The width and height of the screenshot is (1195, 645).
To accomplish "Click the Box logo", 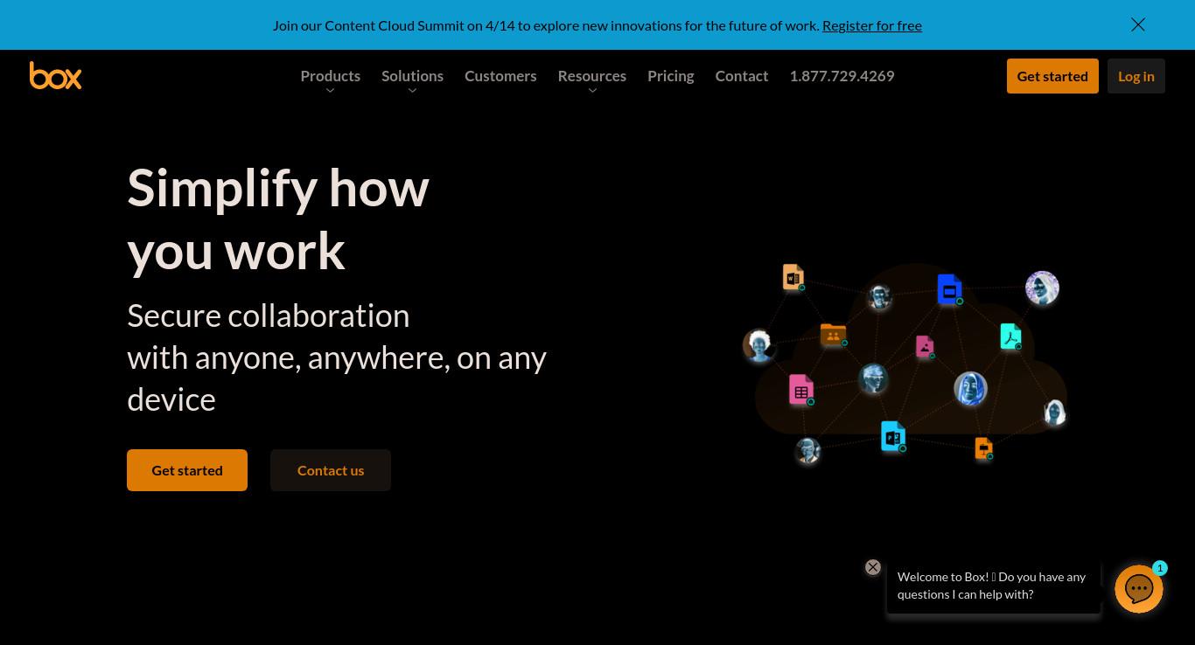I will [x=55, y=75].
